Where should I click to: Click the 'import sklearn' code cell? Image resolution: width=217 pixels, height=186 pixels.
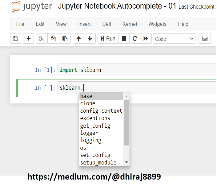pos(137,70)
